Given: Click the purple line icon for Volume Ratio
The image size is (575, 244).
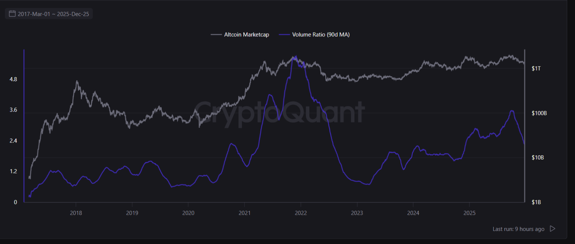Looking at the screenshot, I should pyautogui.click(x=285, y=35).
